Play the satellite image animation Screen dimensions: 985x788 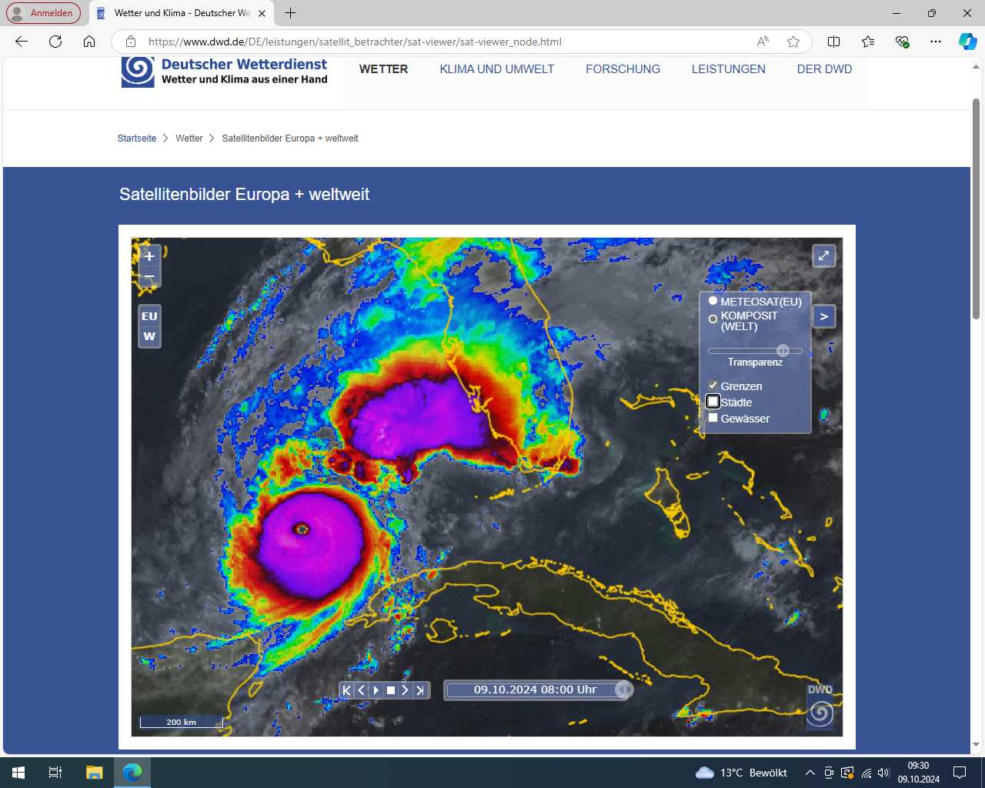coord(376,690)
